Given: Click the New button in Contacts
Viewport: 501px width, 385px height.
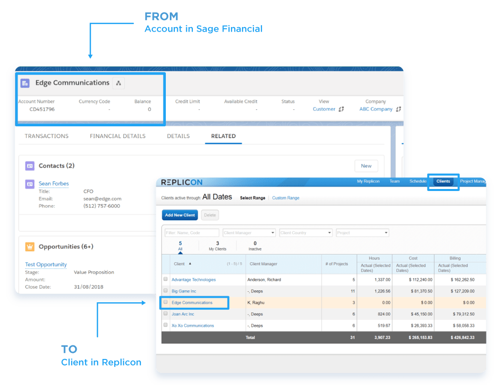Looking at the screenshot, I should pos(366,166).
